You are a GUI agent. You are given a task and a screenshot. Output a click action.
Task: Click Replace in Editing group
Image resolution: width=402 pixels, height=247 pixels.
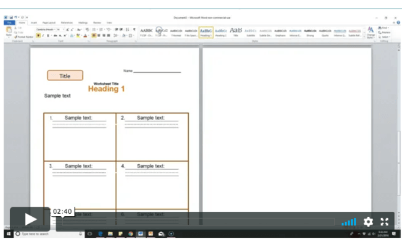point(384,32)
